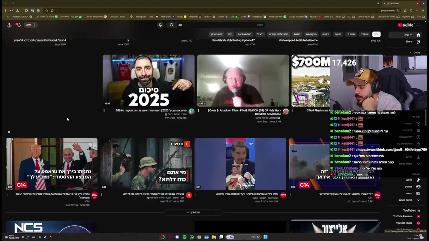Open Chrome from the taskbar

tap(199, 237)
